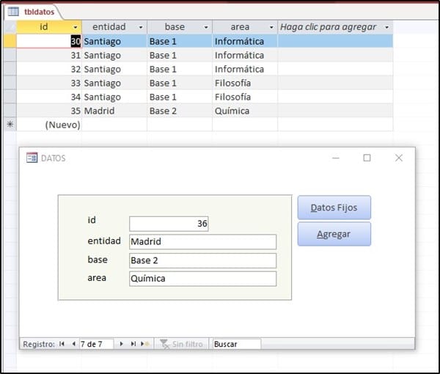
Task: Click the current record number box
Action: click(x=95, y=344)
